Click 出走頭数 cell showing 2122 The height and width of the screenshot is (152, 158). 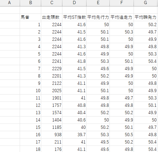click(51, 83)
